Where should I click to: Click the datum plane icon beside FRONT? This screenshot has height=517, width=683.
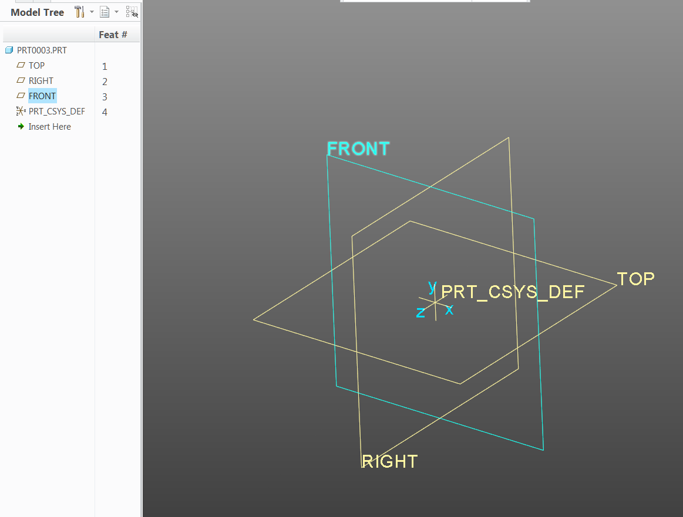coord(21,95)
